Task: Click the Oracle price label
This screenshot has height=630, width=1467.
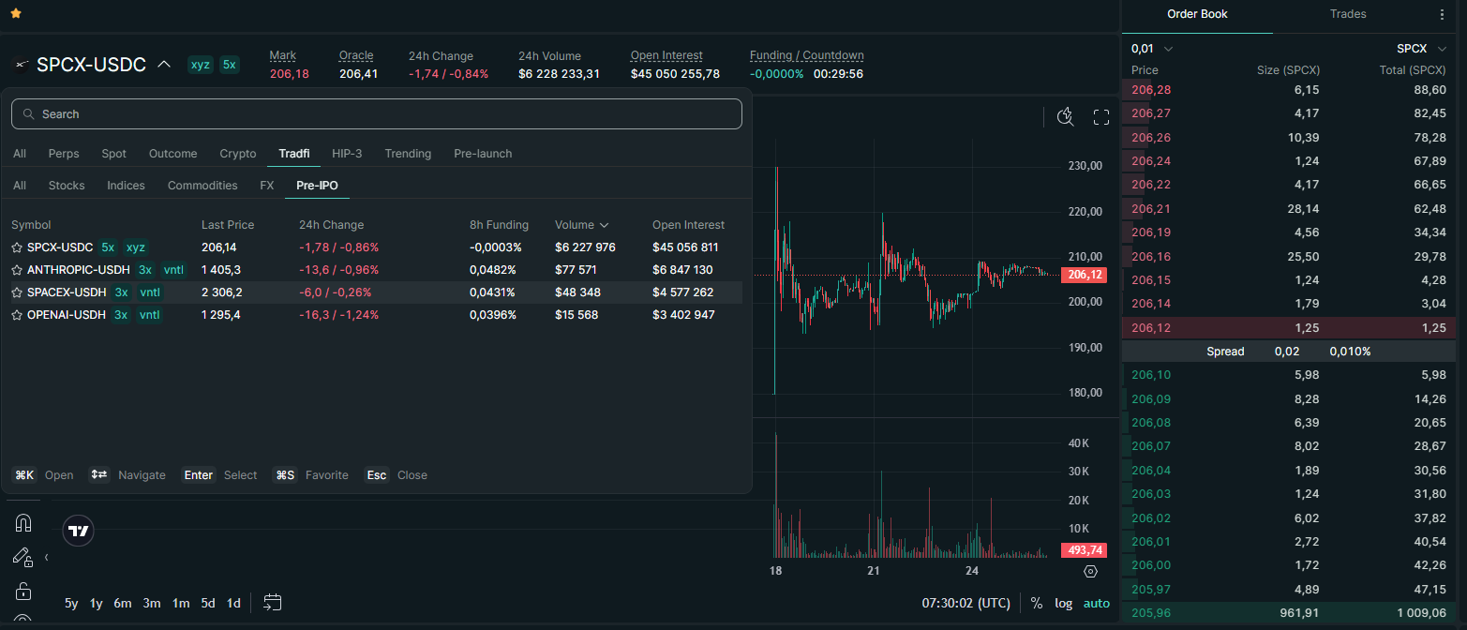Action: 356,55
